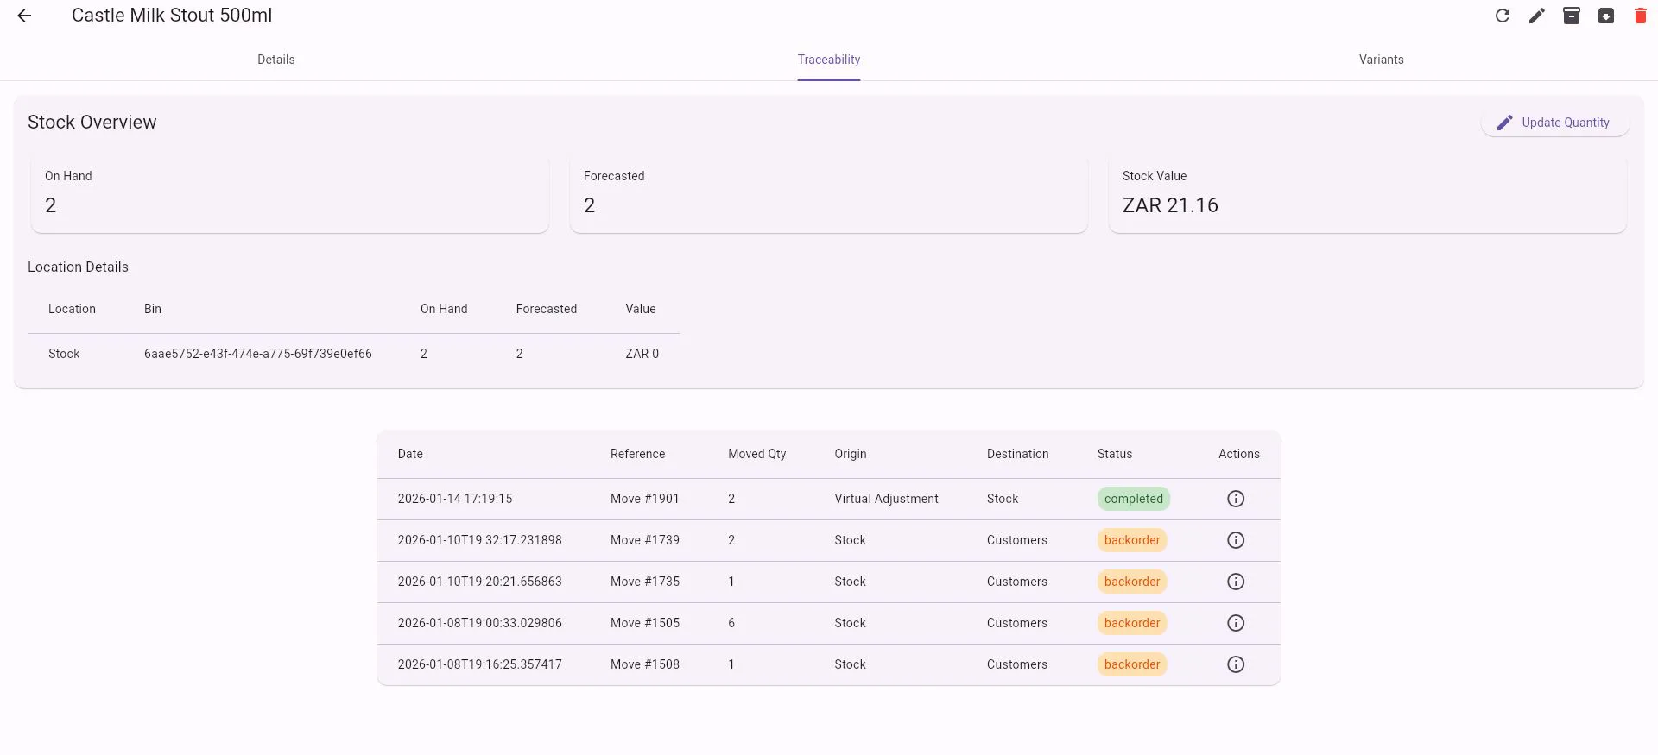1658x755 pixels.
Task: Click the Move #1508 reference
Action: (x=645, y=664)
